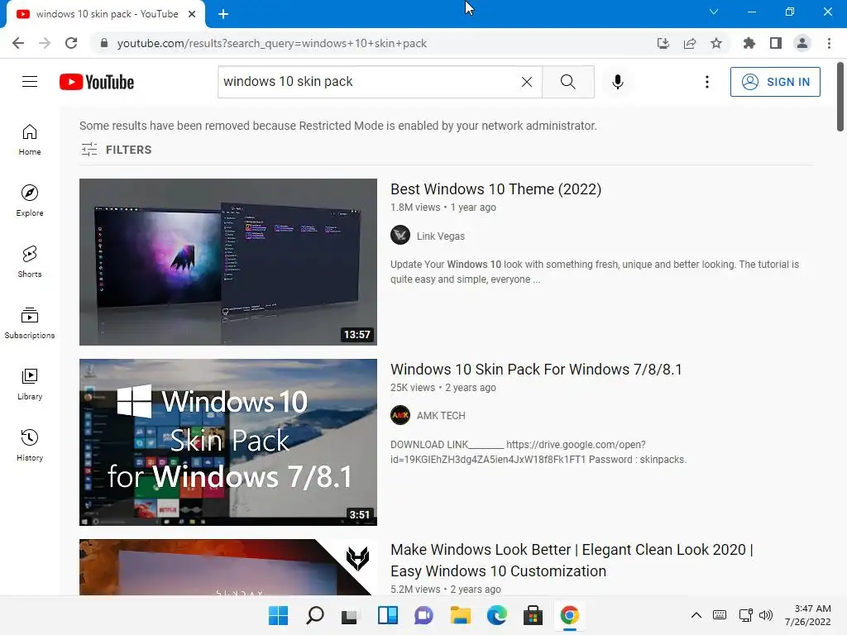
Task: Open Link Vegas channel name
Action: [441, 236]
